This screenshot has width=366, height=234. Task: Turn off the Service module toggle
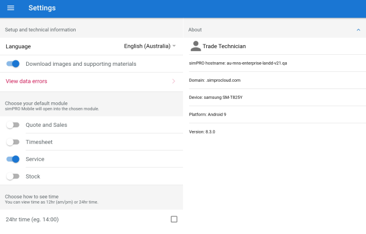point(13,159)
